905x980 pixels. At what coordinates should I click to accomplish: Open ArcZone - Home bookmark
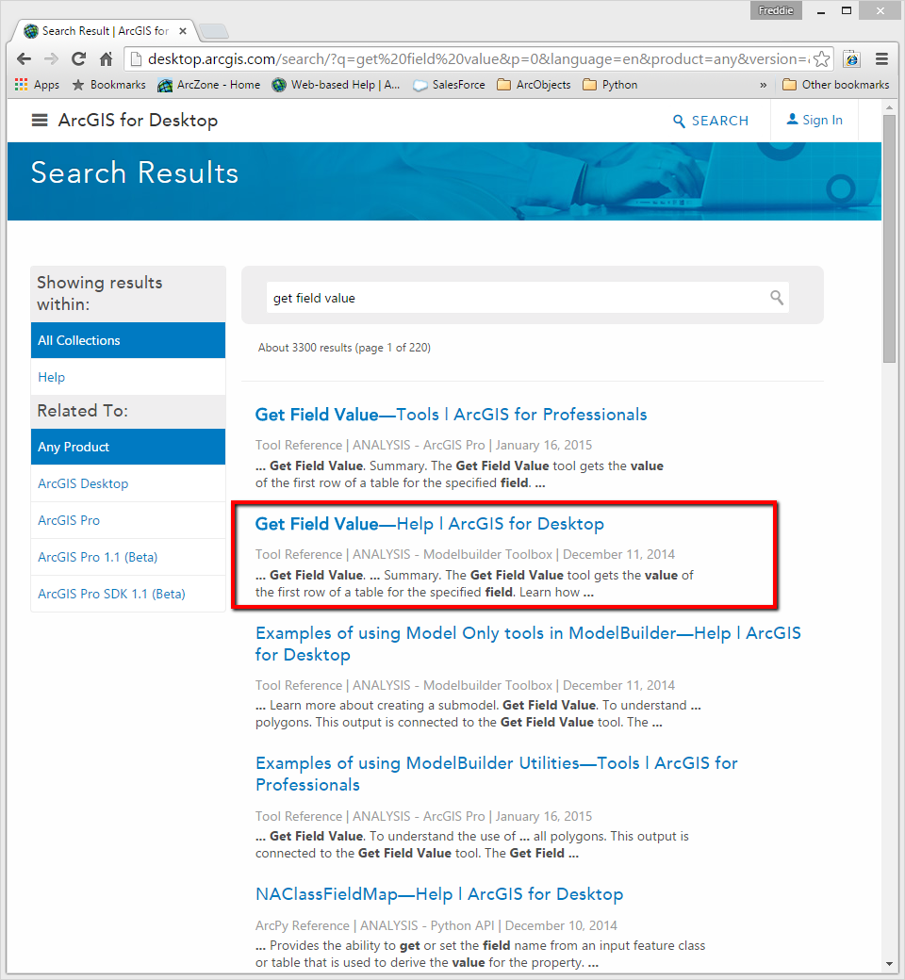point(209,85)
